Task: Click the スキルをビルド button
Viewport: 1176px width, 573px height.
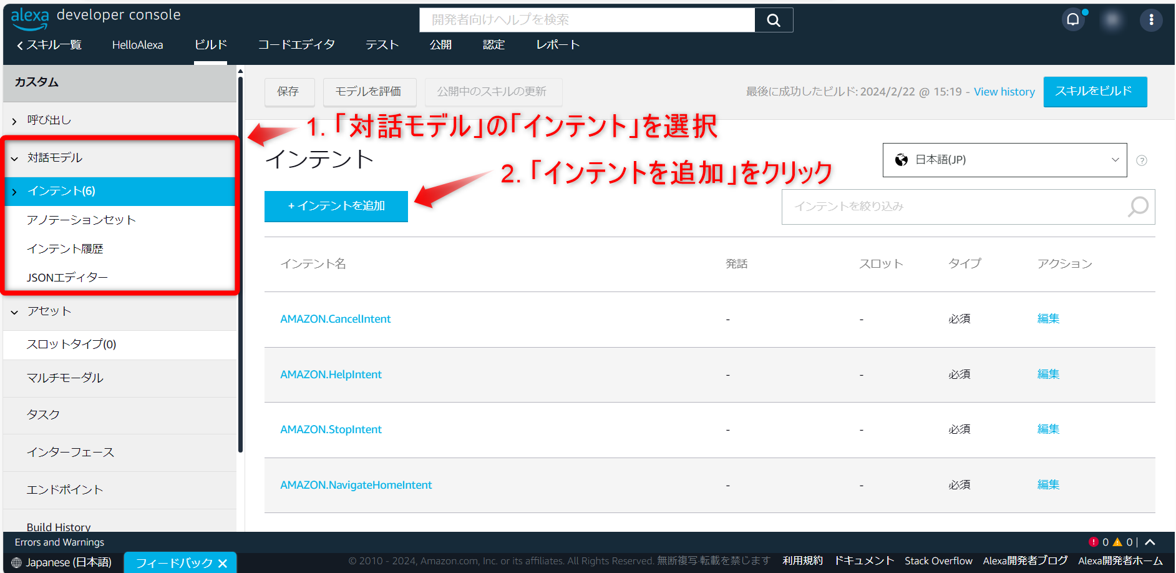Action: pyautogui.click(x=1095, y=91)
